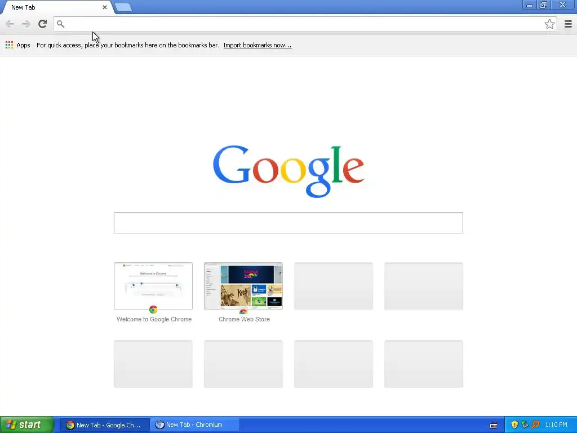
Task: Click the yellow security shield tray icon
Action: click(514, 425)
